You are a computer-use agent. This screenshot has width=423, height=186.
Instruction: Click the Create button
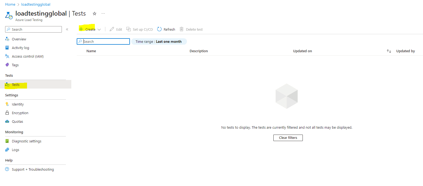90,29
